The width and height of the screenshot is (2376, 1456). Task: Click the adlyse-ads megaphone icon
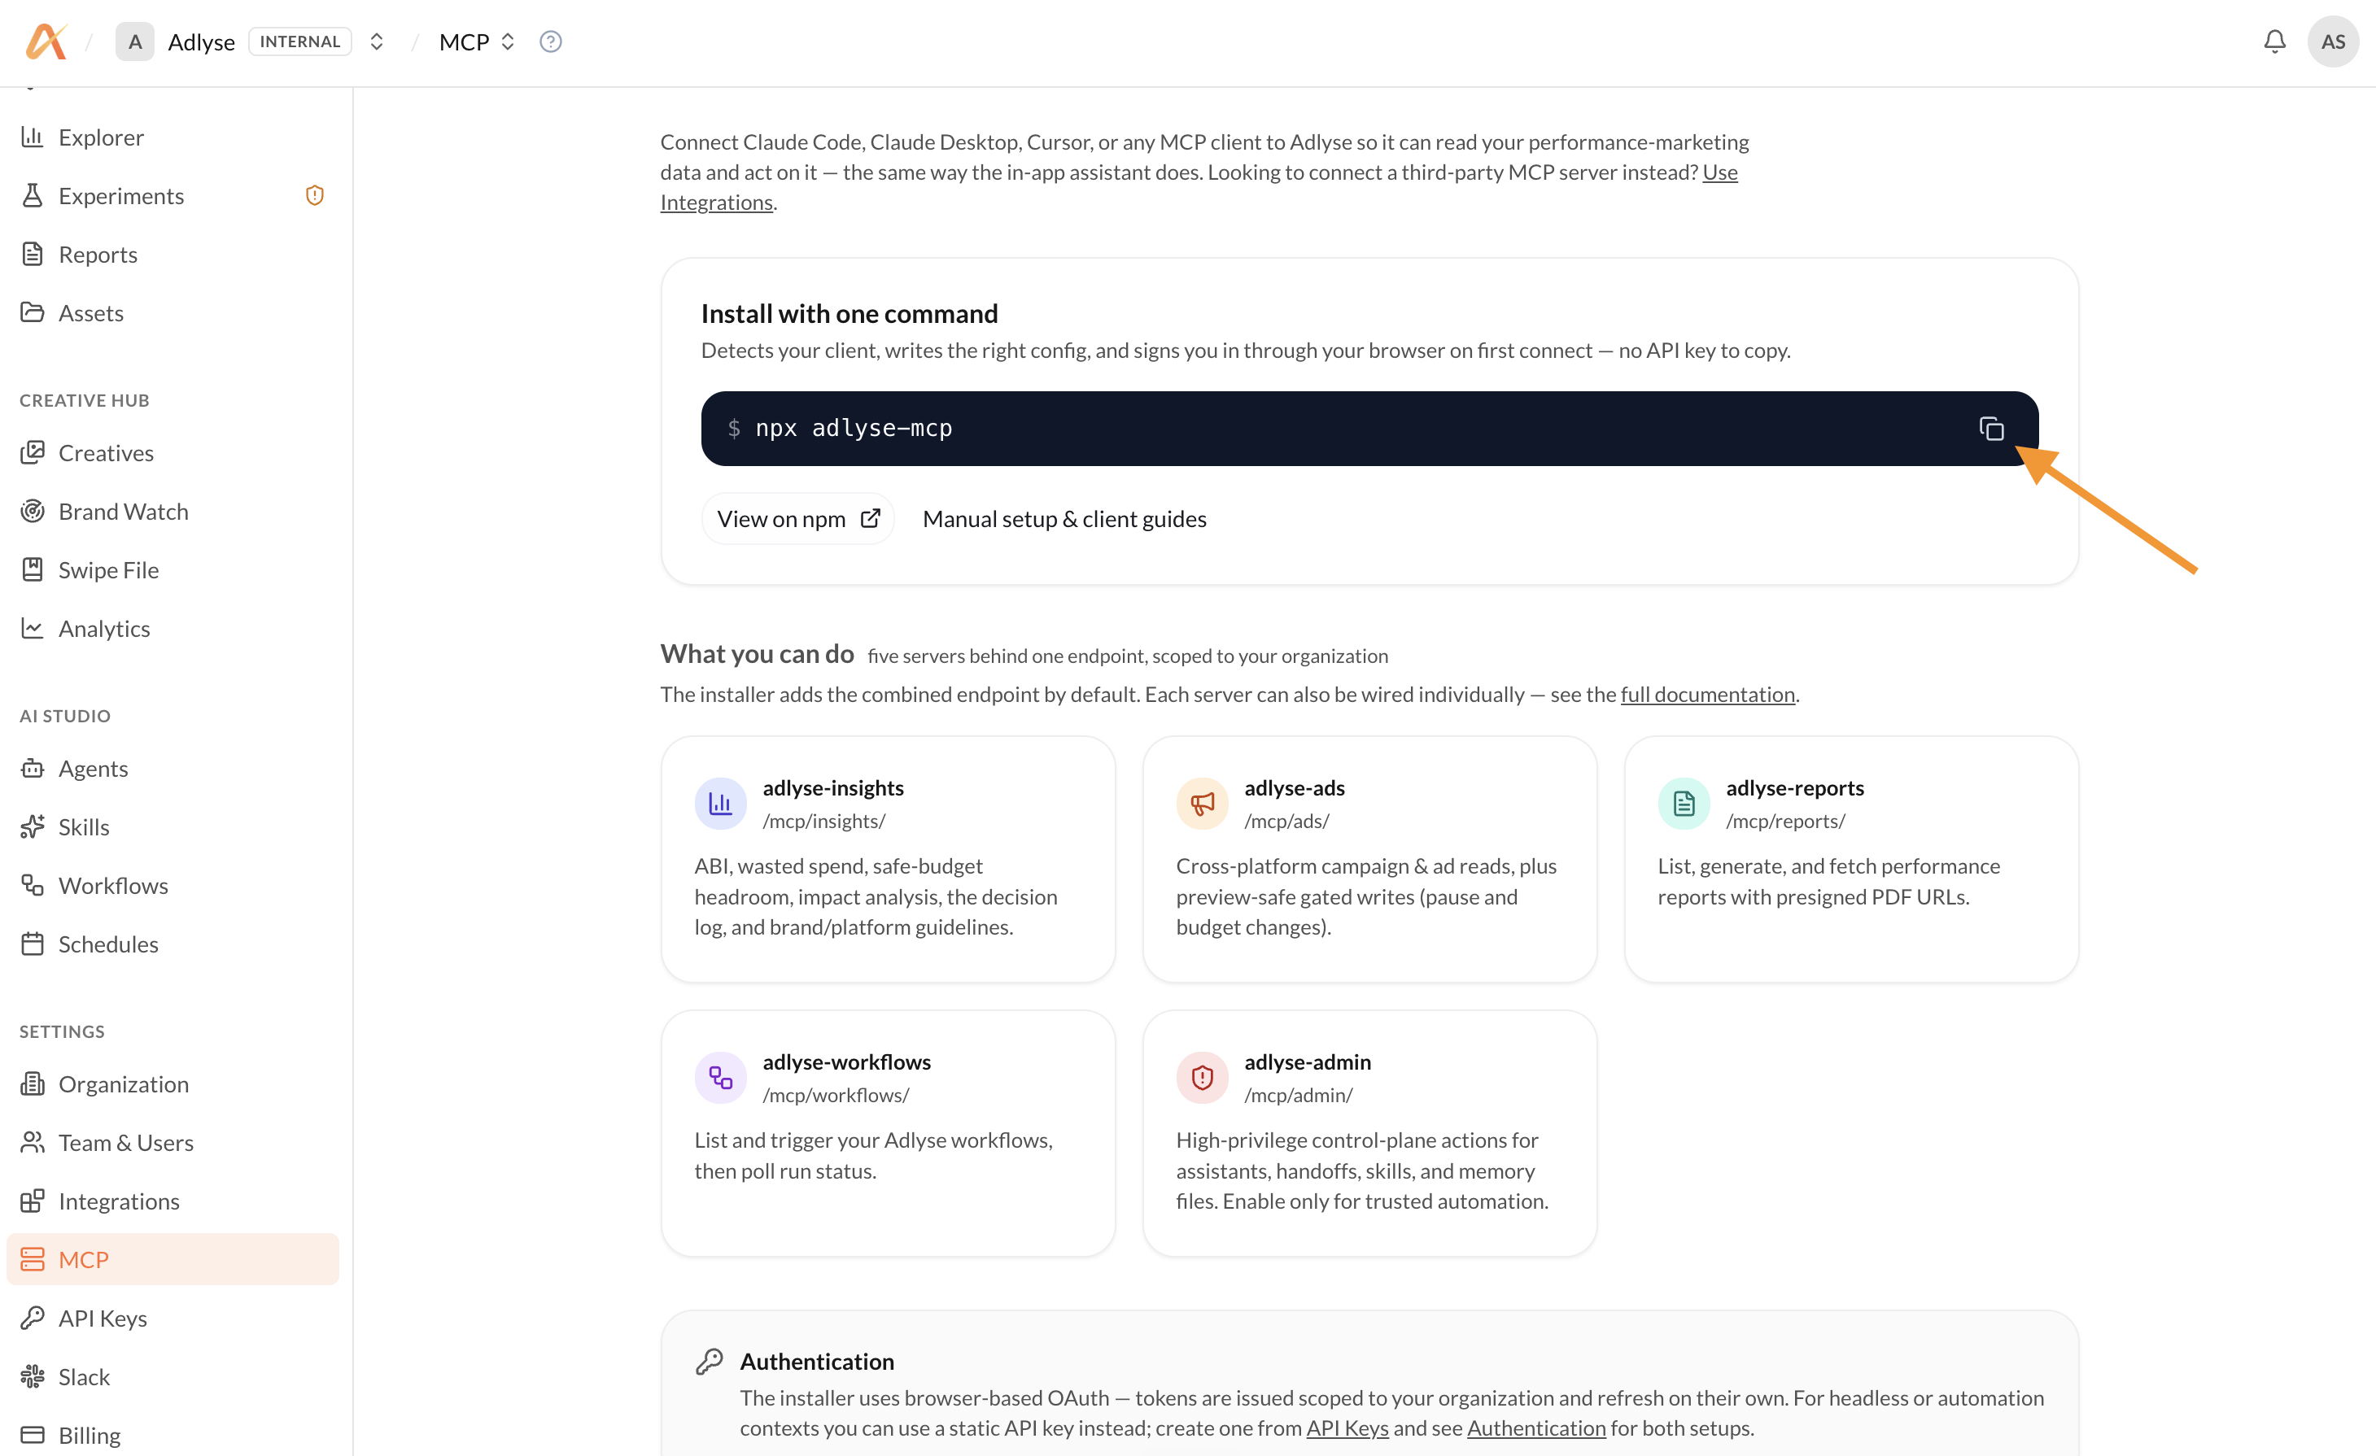click(1202, 803)
